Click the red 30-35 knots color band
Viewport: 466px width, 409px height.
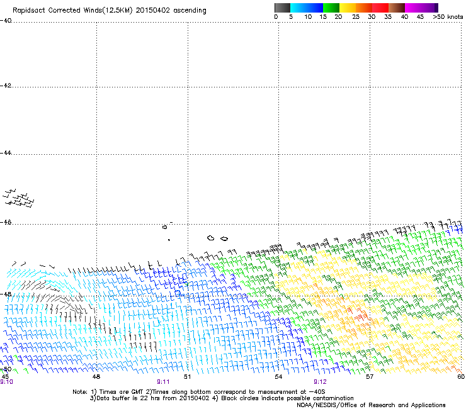(x=380, y=8)
